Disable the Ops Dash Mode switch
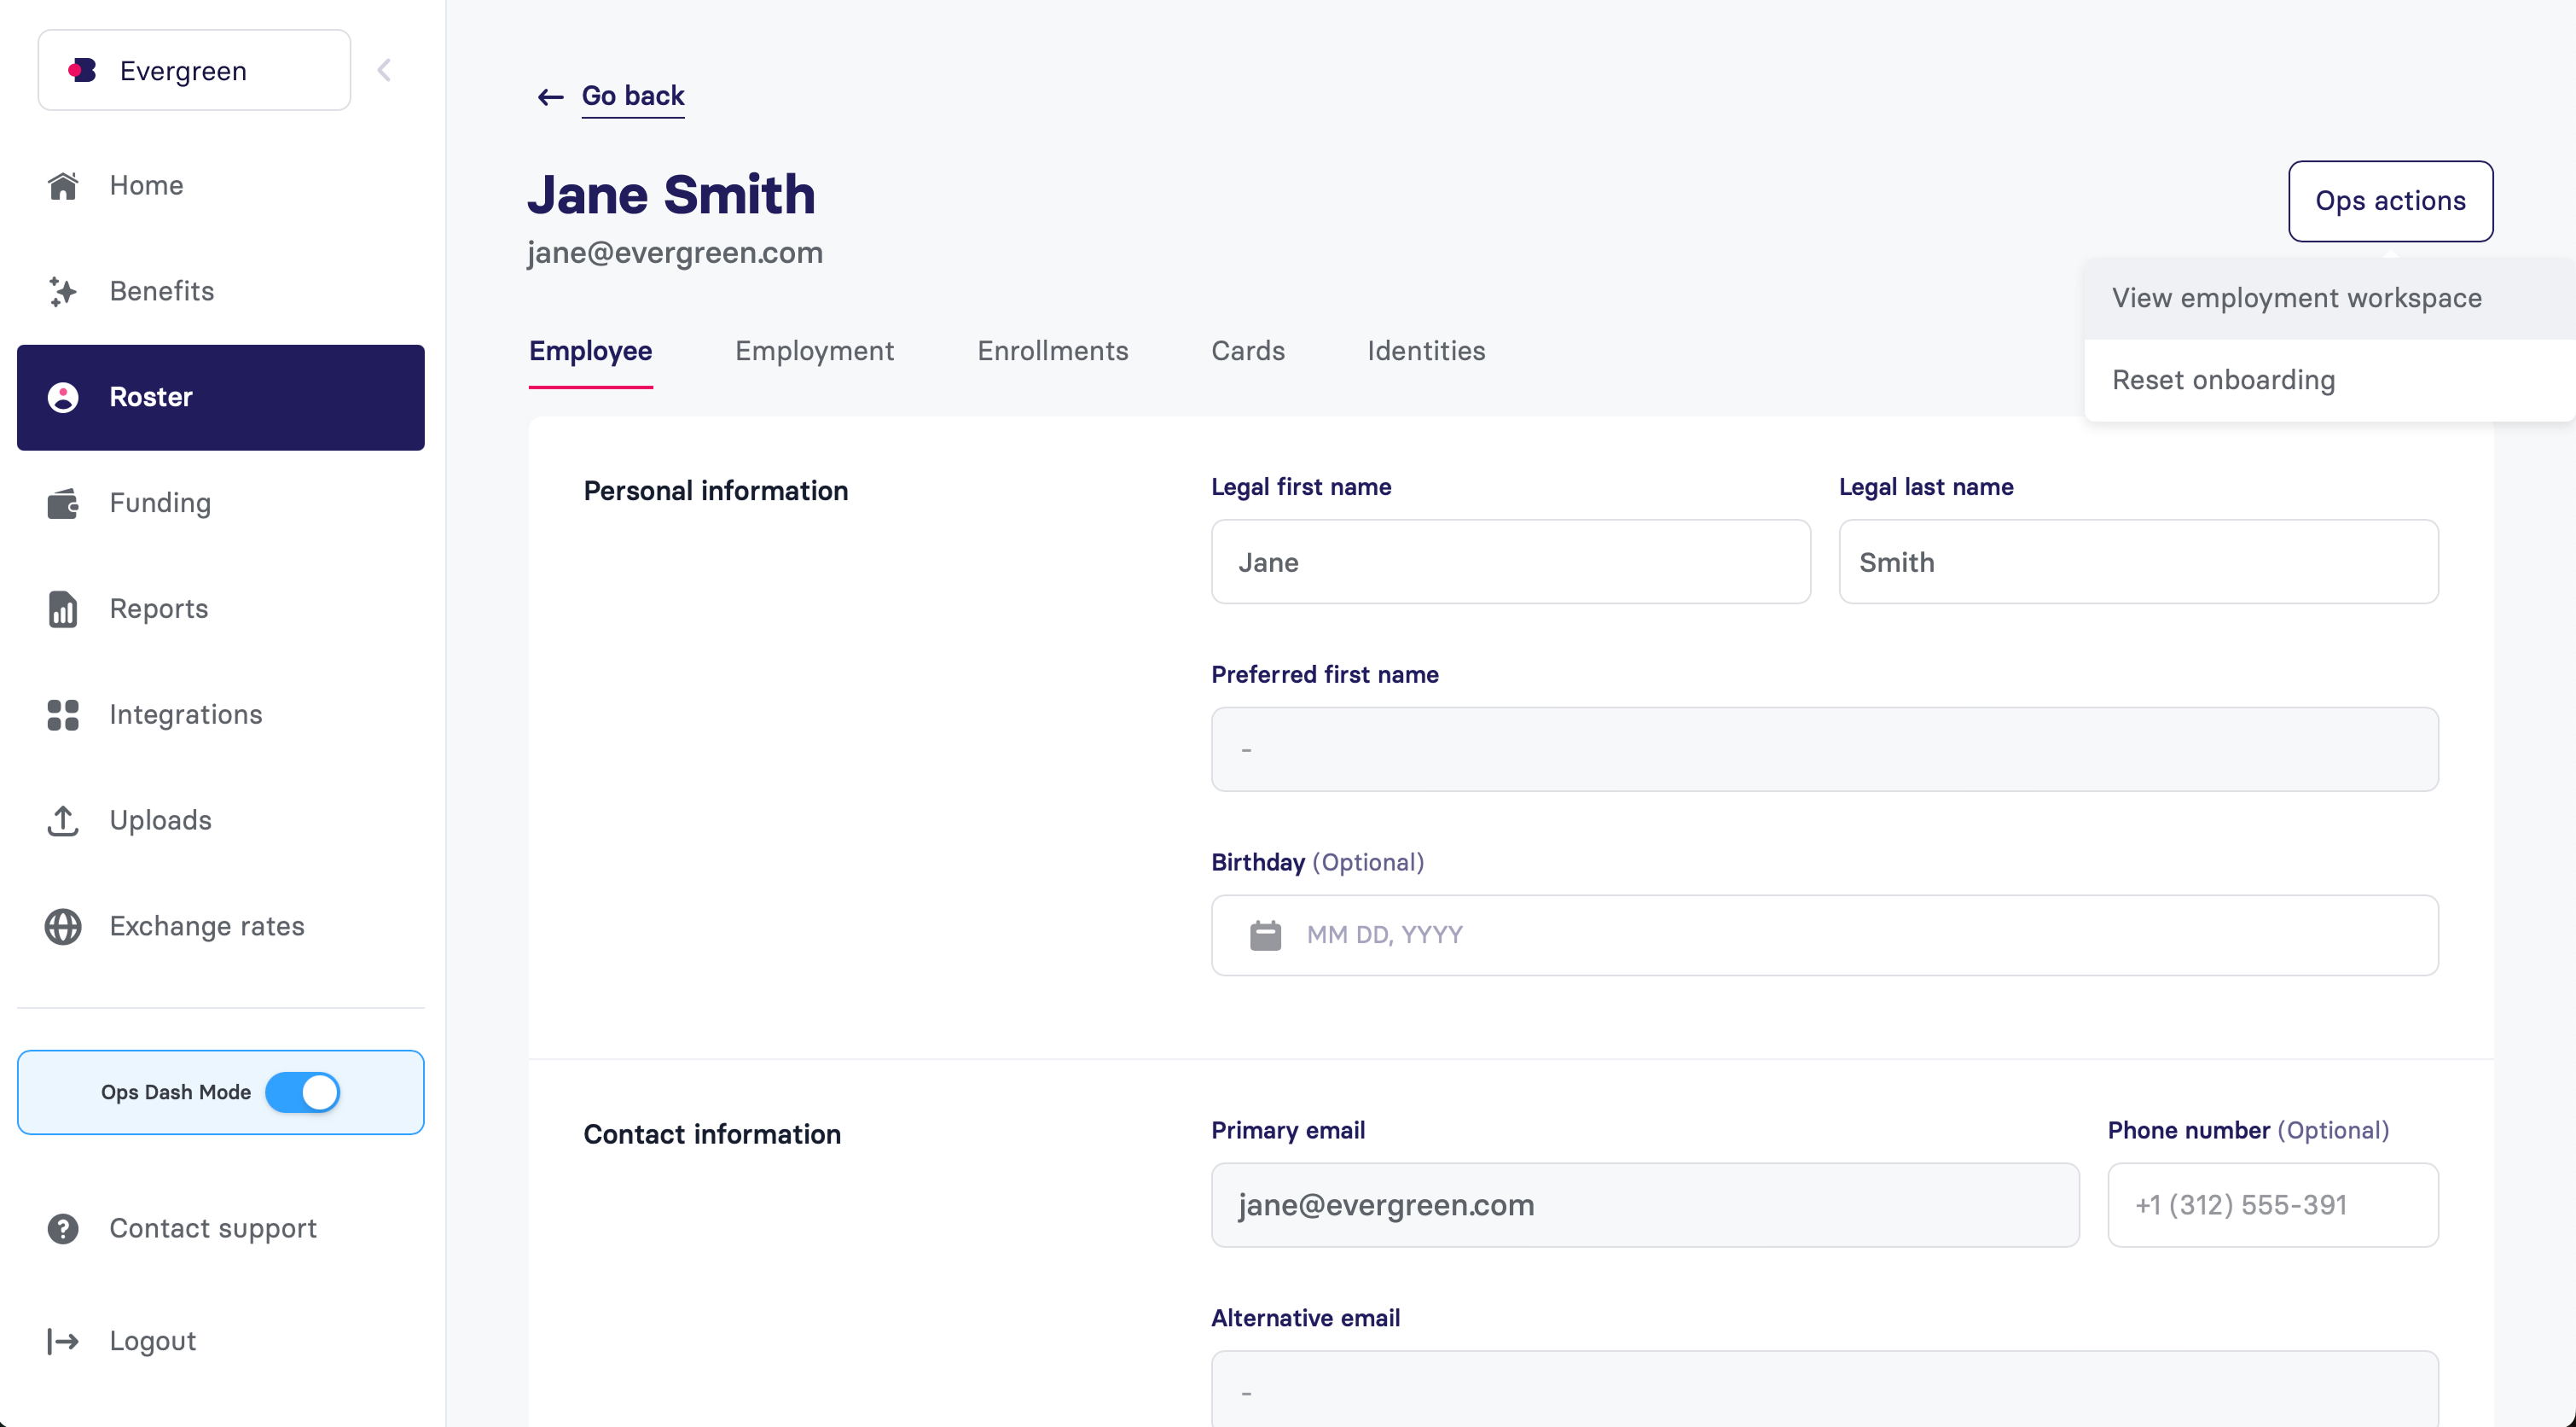The image size is (2576, 1427). pyautogui.click(x=303, y=1092)
